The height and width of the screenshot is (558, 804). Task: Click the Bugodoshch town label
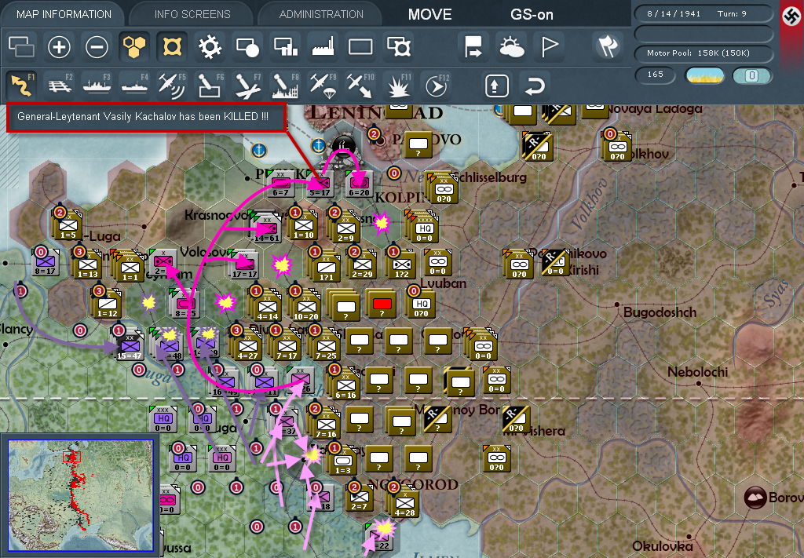point(660,312)
